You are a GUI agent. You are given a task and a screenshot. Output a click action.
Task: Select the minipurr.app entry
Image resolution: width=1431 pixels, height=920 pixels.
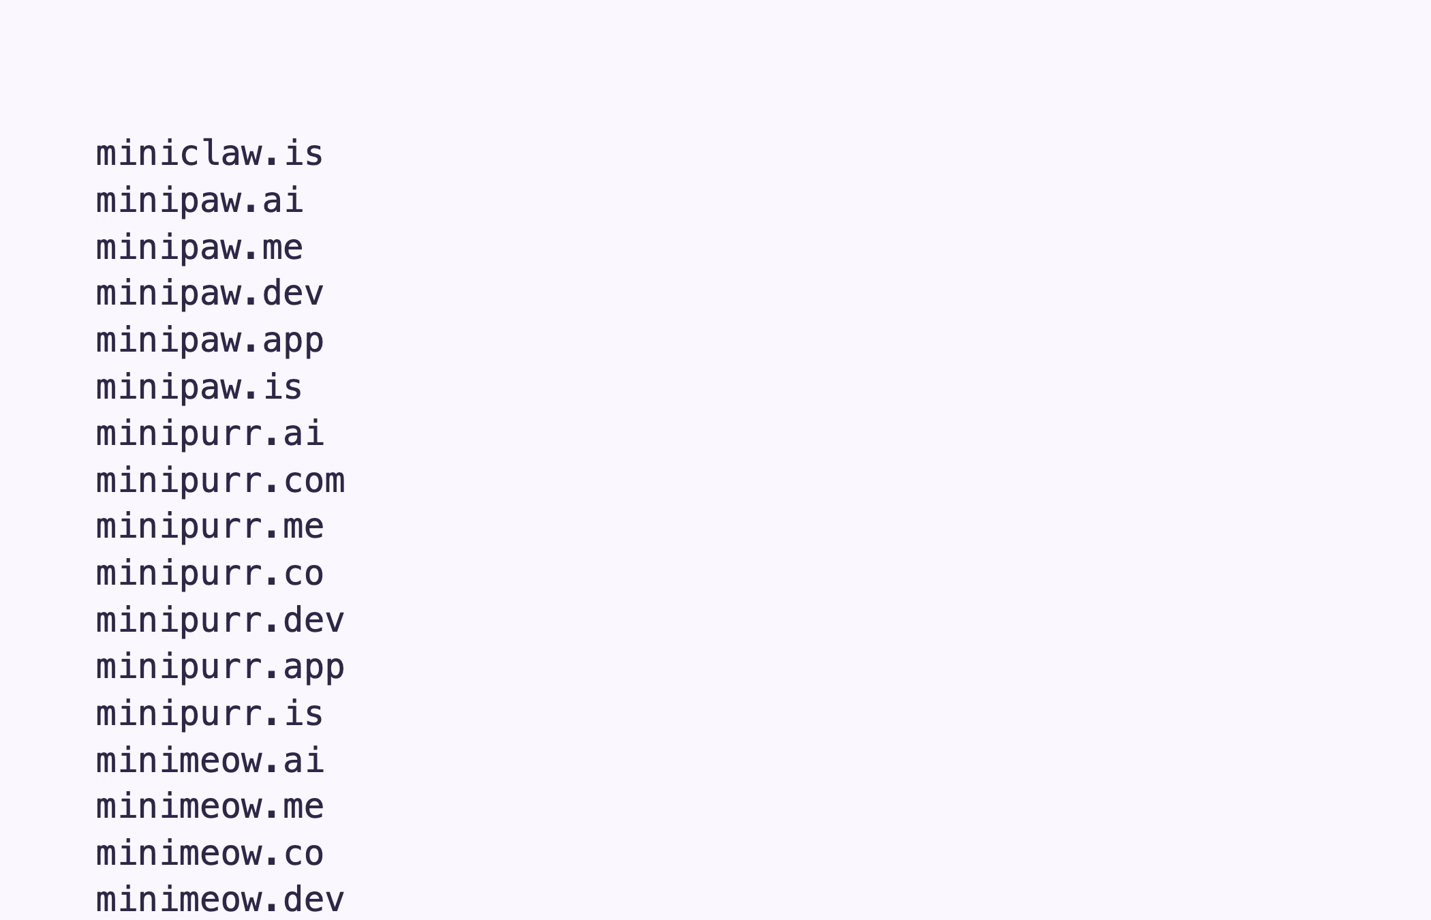[x=220, y=667]
